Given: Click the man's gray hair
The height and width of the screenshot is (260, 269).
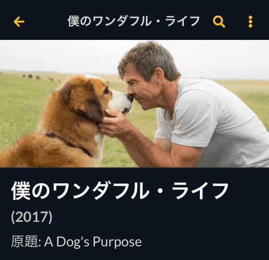Looking at the screenshot, I should pos(149,60).
